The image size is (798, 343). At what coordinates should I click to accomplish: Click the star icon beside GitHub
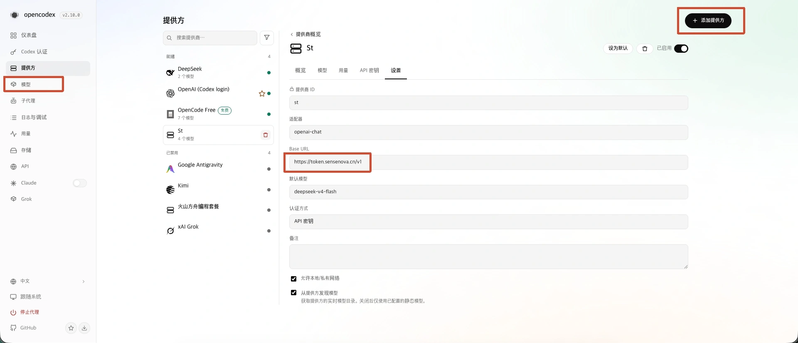coord(71,328)
